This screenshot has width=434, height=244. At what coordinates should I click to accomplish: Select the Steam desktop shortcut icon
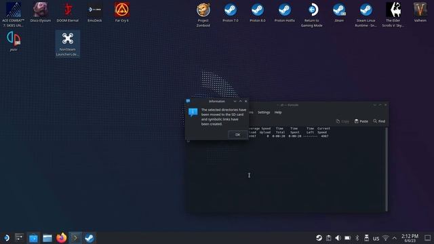pyautogui.click(x=339, y=12)
